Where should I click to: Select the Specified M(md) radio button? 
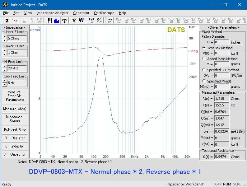tap(204, 81)
